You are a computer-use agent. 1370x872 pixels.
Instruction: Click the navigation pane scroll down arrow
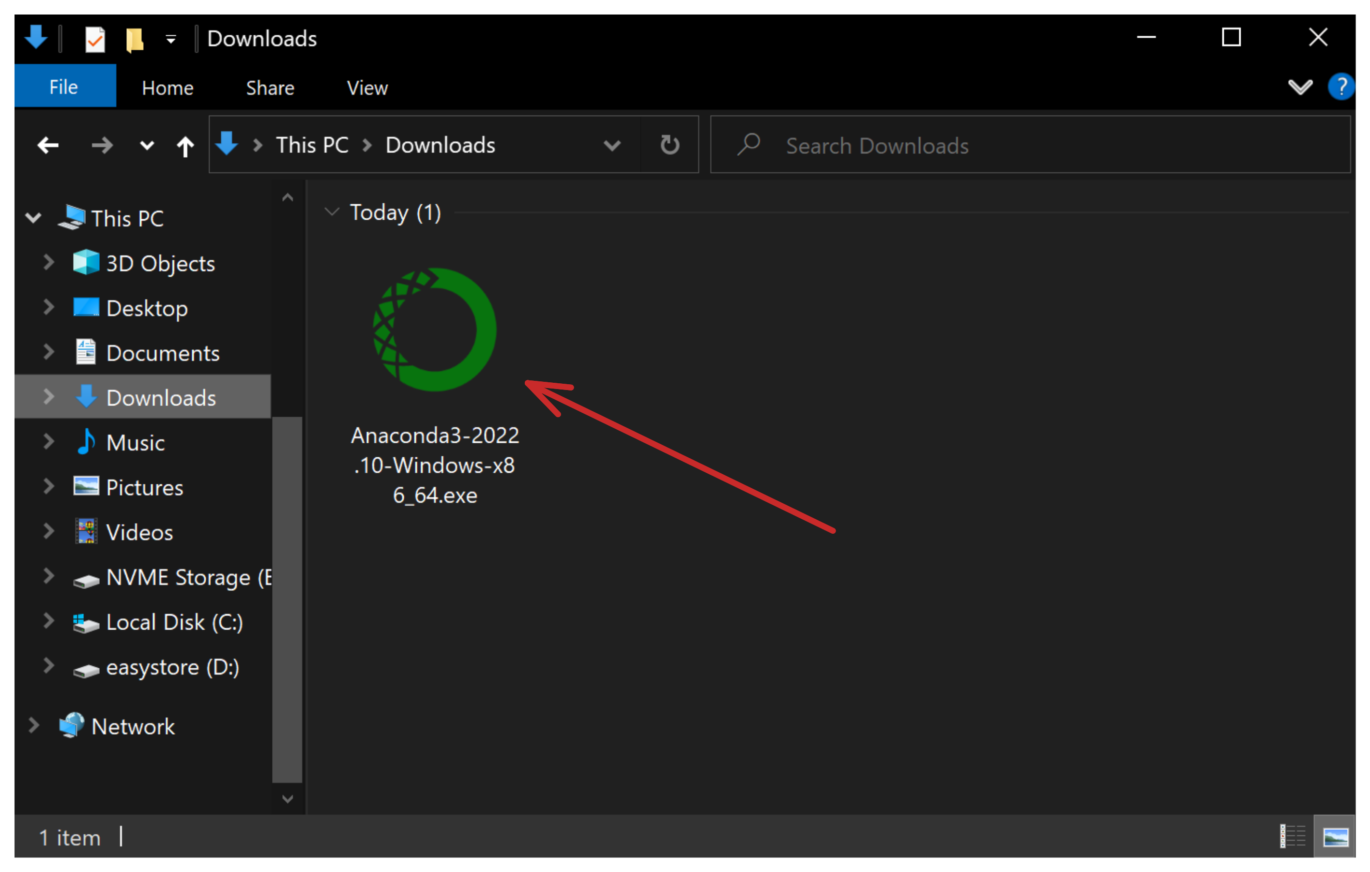coord(288,798)
